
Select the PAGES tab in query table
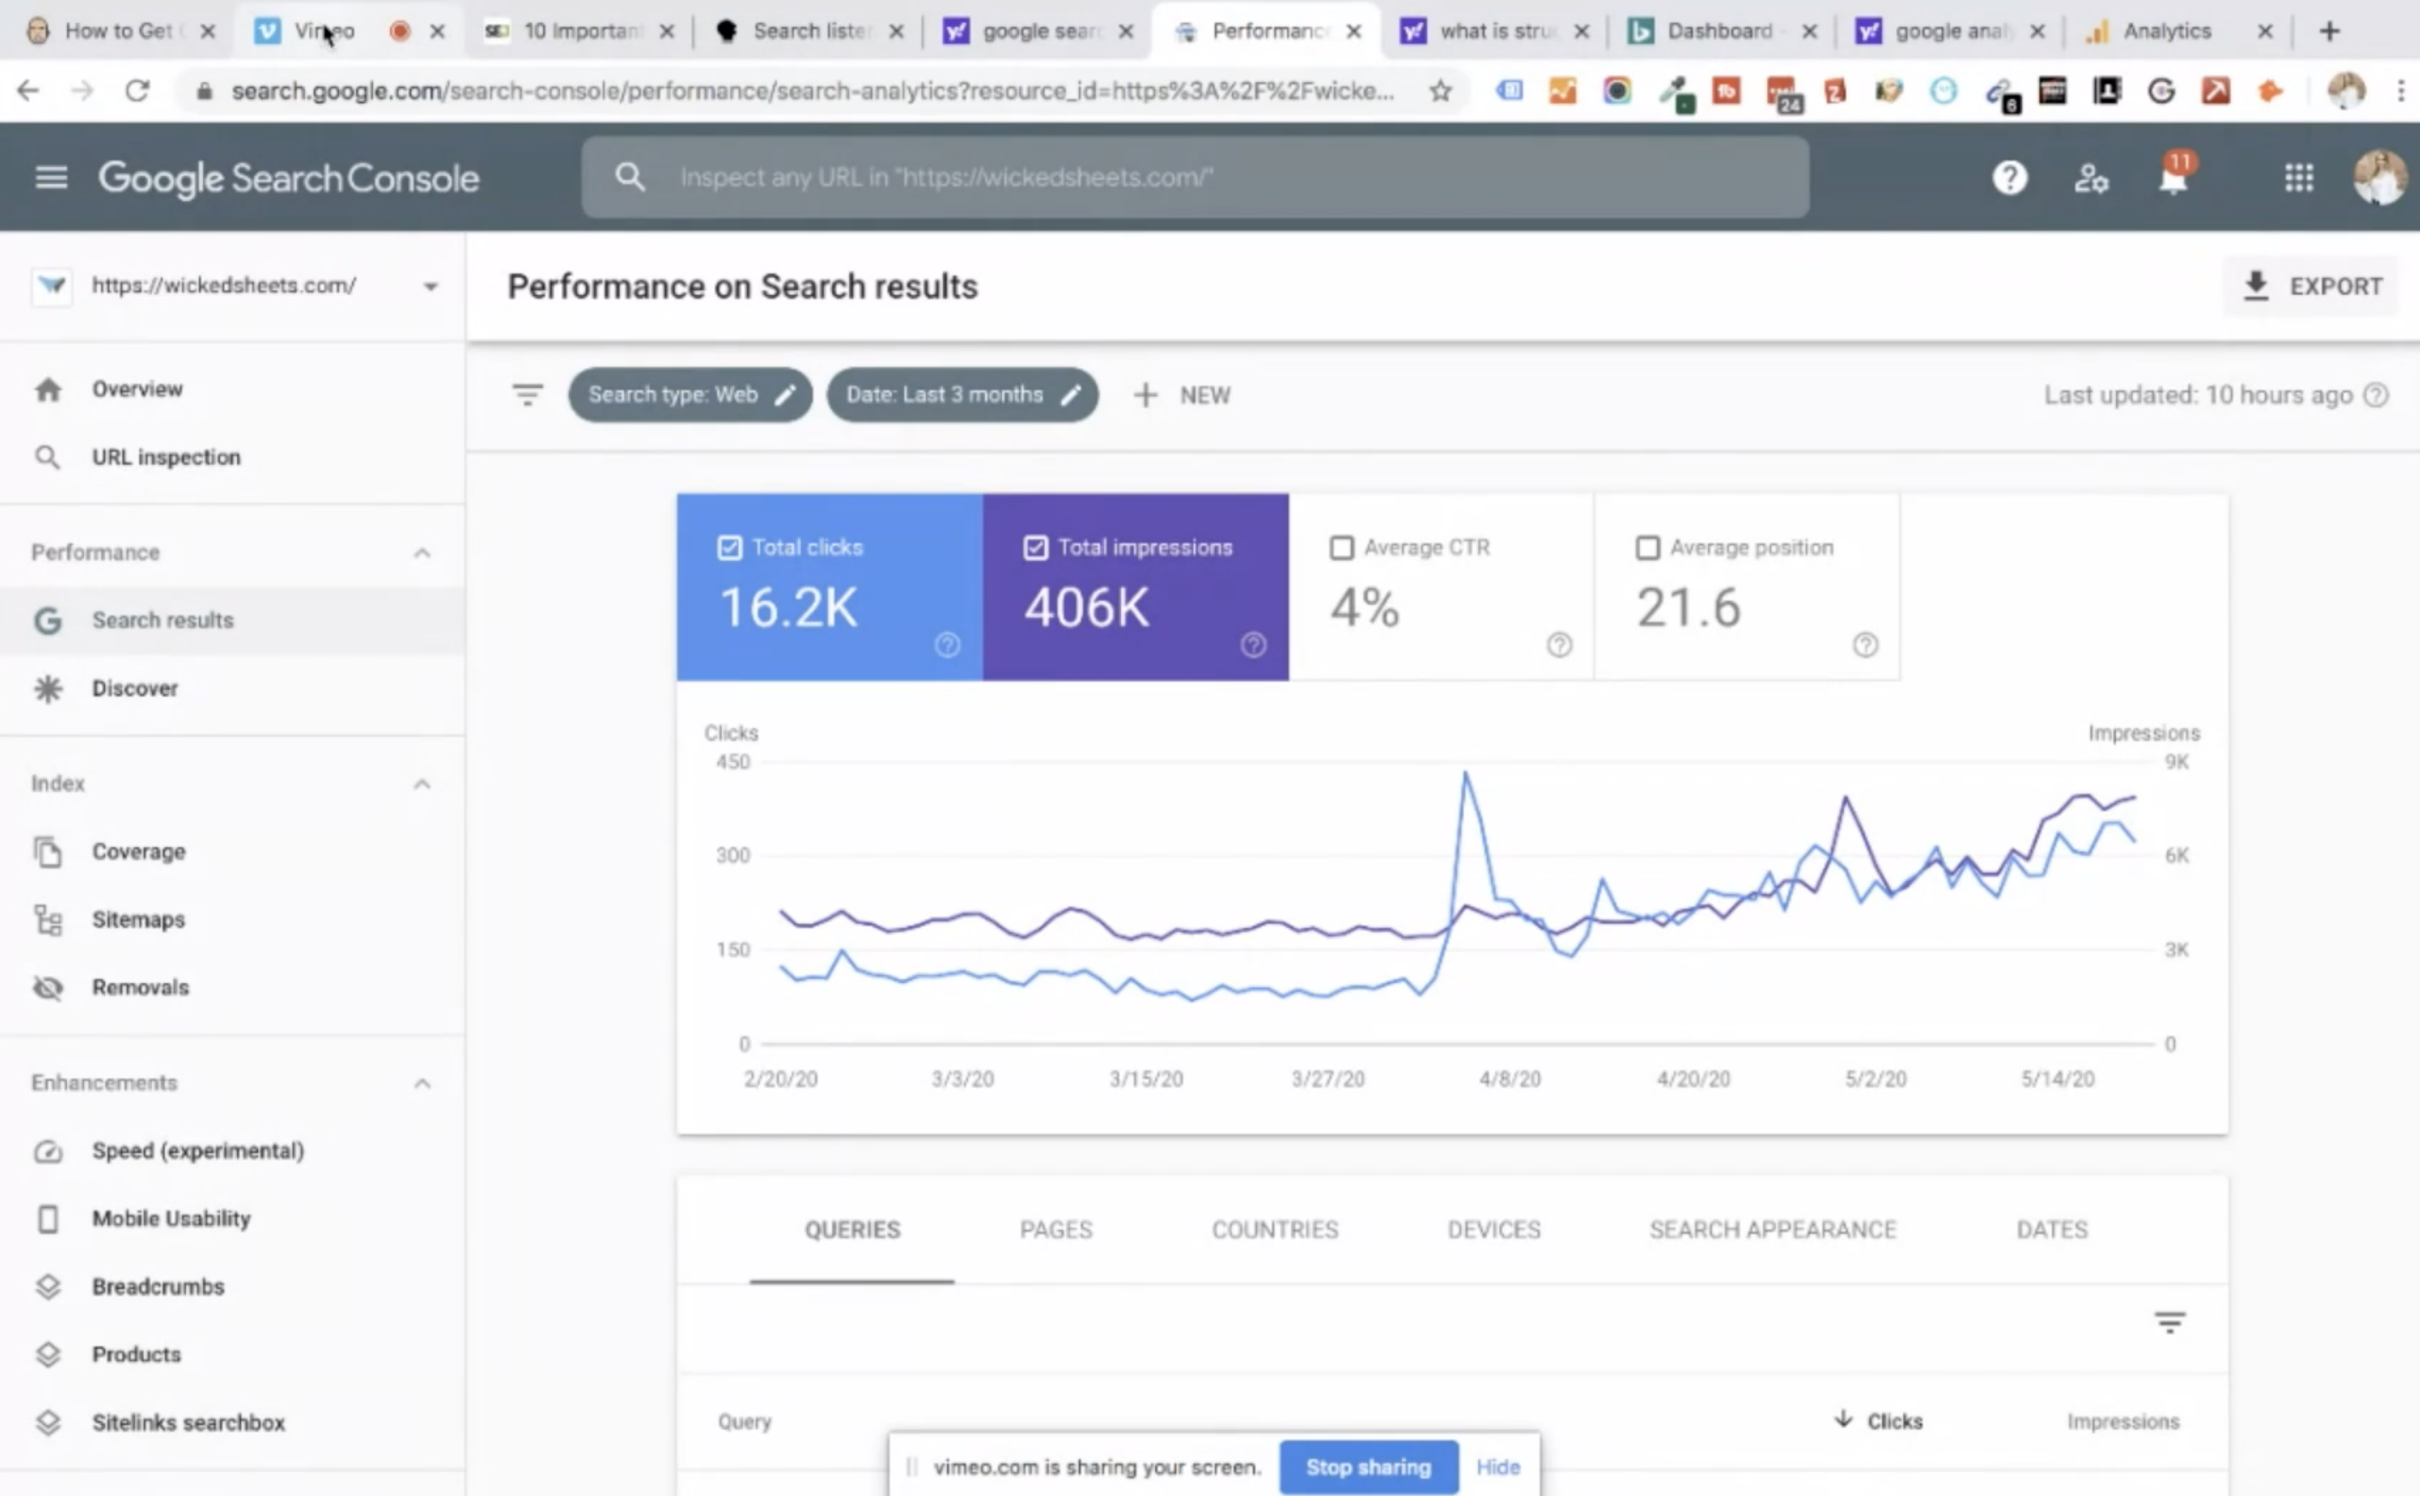coord(1054,1228)
